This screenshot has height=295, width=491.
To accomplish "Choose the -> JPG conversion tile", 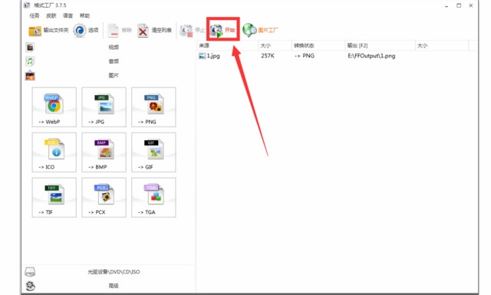I will pyautogui.click(x=104, y=107).
